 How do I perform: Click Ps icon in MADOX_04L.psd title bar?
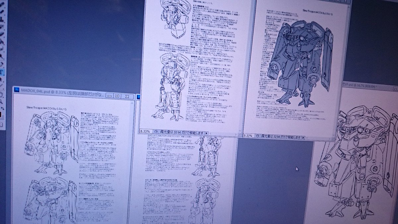(x=17, y=90)
